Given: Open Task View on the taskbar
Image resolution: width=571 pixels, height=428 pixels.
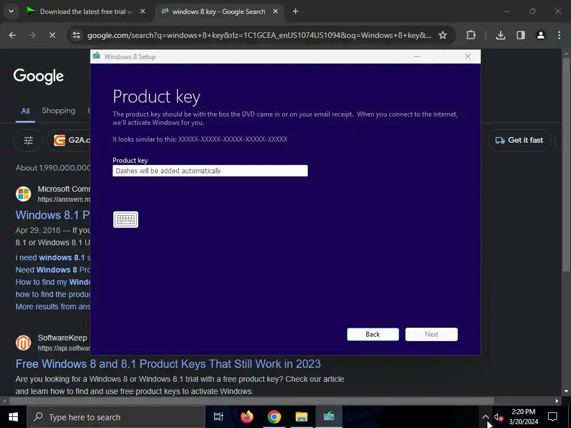Looking at the screenshot, I should pos(218,417).
